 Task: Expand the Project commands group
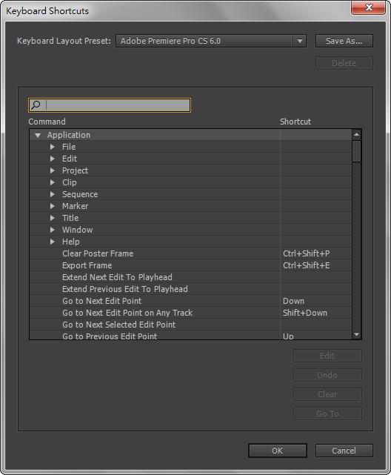pyautogui.click(x=53, y=170)
